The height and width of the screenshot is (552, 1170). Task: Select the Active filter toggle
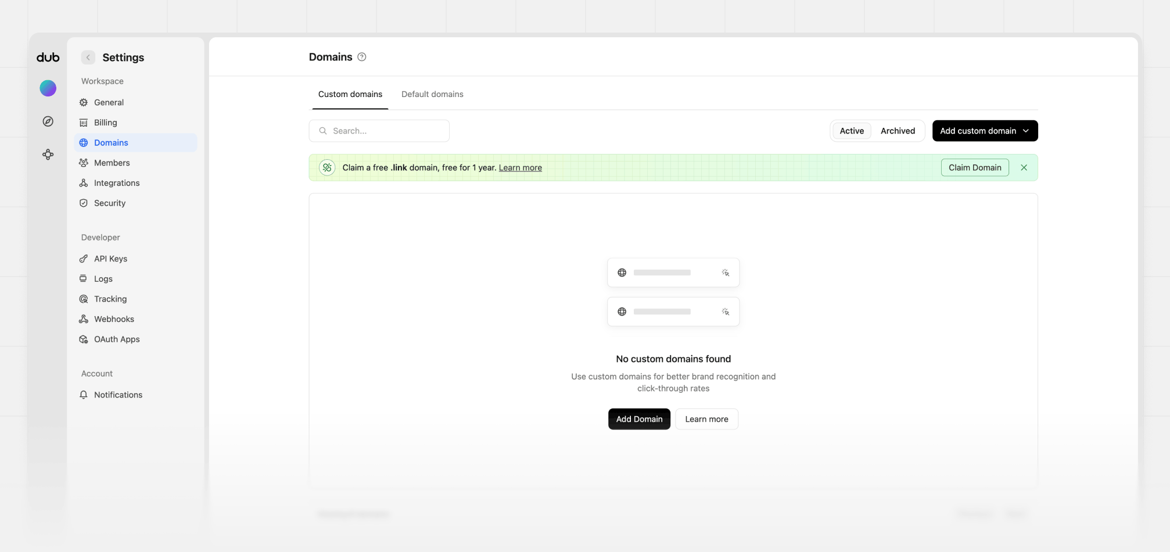[852, 131]
